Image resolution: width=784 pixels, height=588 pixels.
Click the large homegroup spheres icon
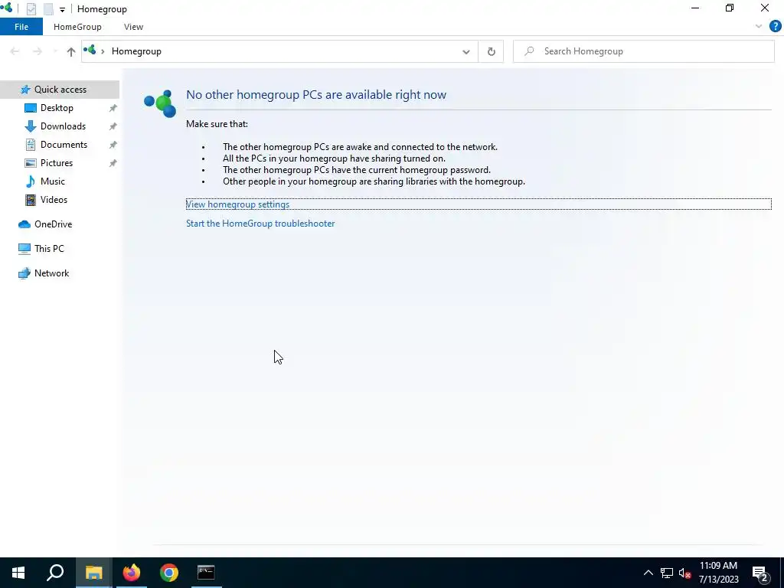point(160,103)
